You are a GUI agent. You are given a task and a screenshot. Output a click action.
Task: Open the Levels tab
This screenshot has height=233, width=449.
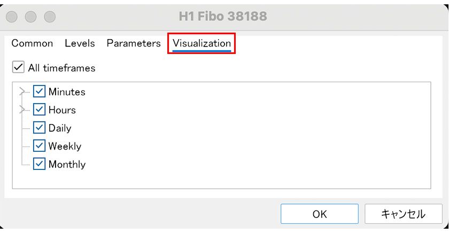(x=80, y=44)
